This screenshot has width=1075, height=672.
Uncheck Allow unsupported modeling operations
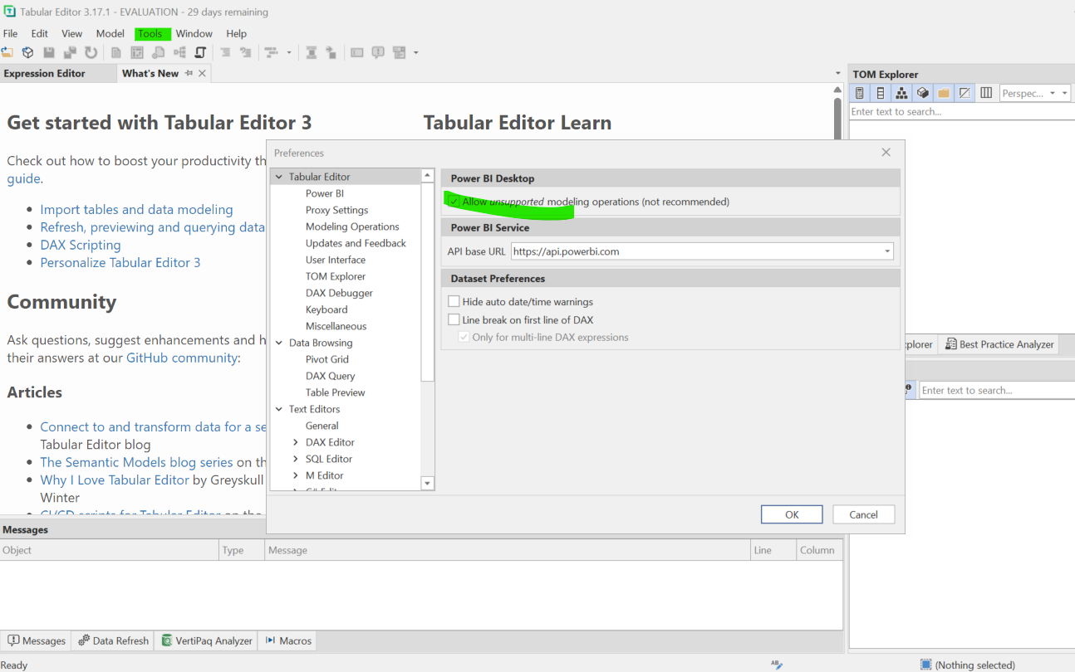pyautogui.click(x=454, y=202)
